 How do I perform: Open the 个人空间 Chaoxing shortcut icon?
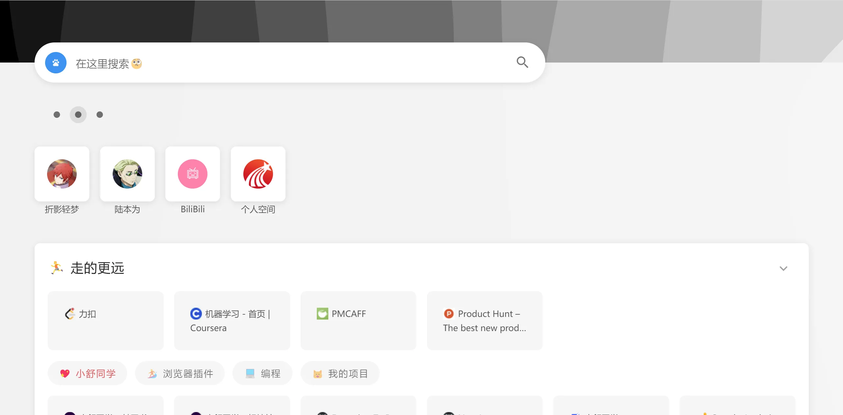pos(258,174)
